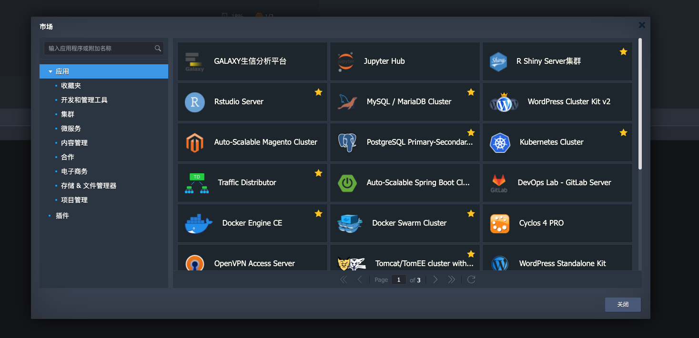
Task: Toggle favorite star on R Shiny Server
Action: (623, 51)
